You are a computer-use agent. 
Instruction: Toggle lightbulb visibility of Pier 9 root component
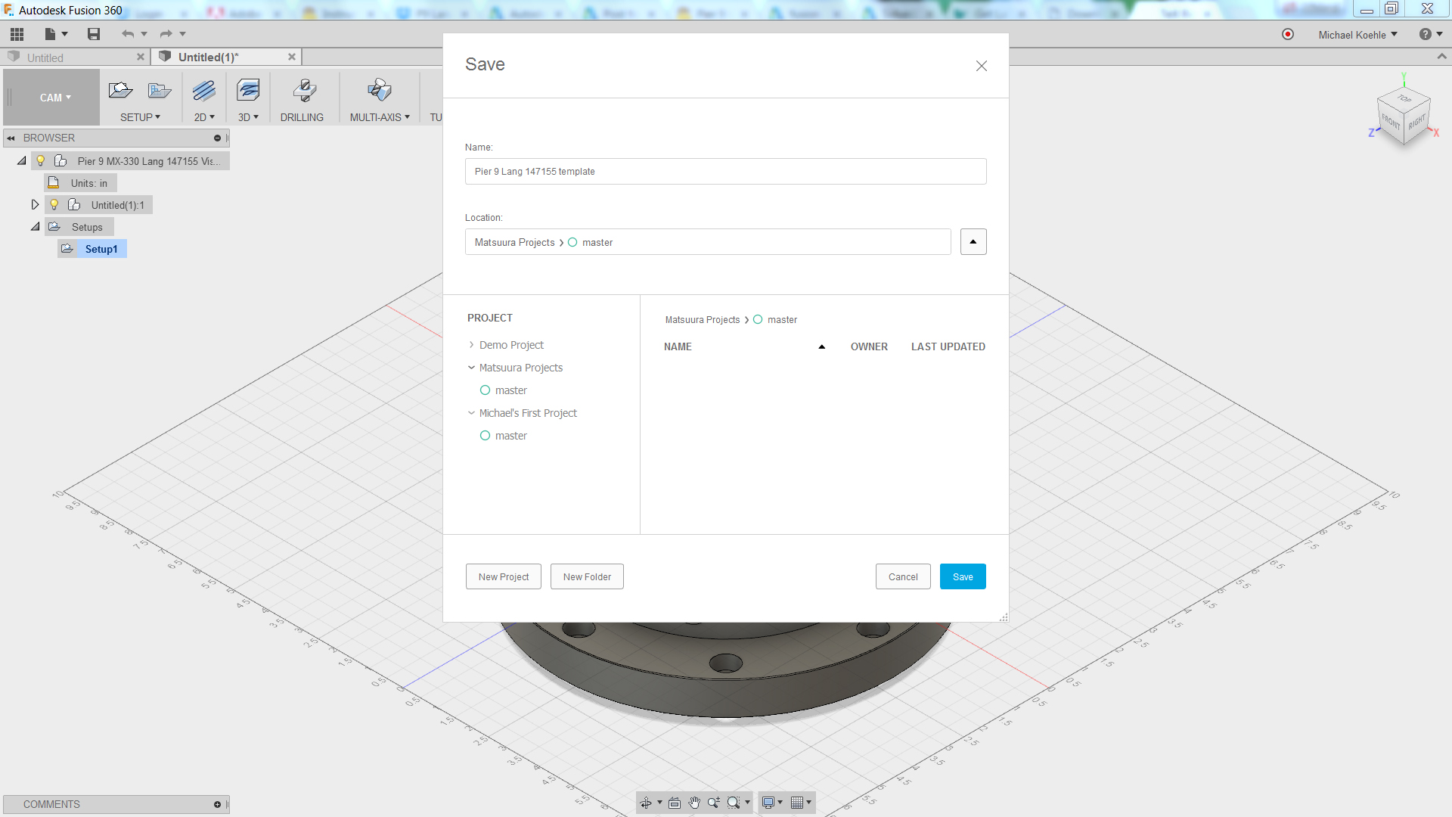point(41,161)
